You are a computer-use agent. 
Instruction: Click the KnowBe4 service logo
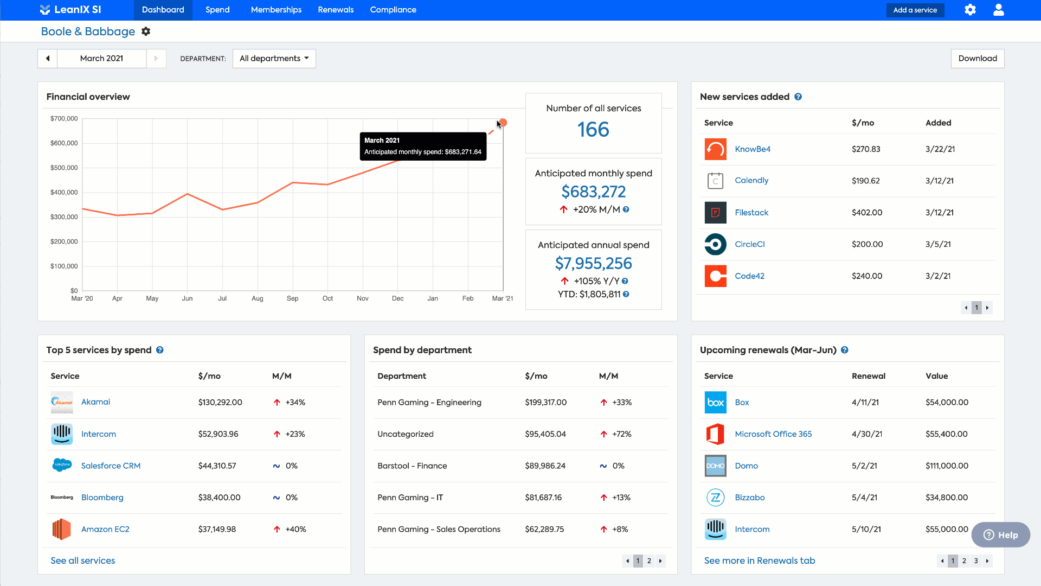coord(715,149)
